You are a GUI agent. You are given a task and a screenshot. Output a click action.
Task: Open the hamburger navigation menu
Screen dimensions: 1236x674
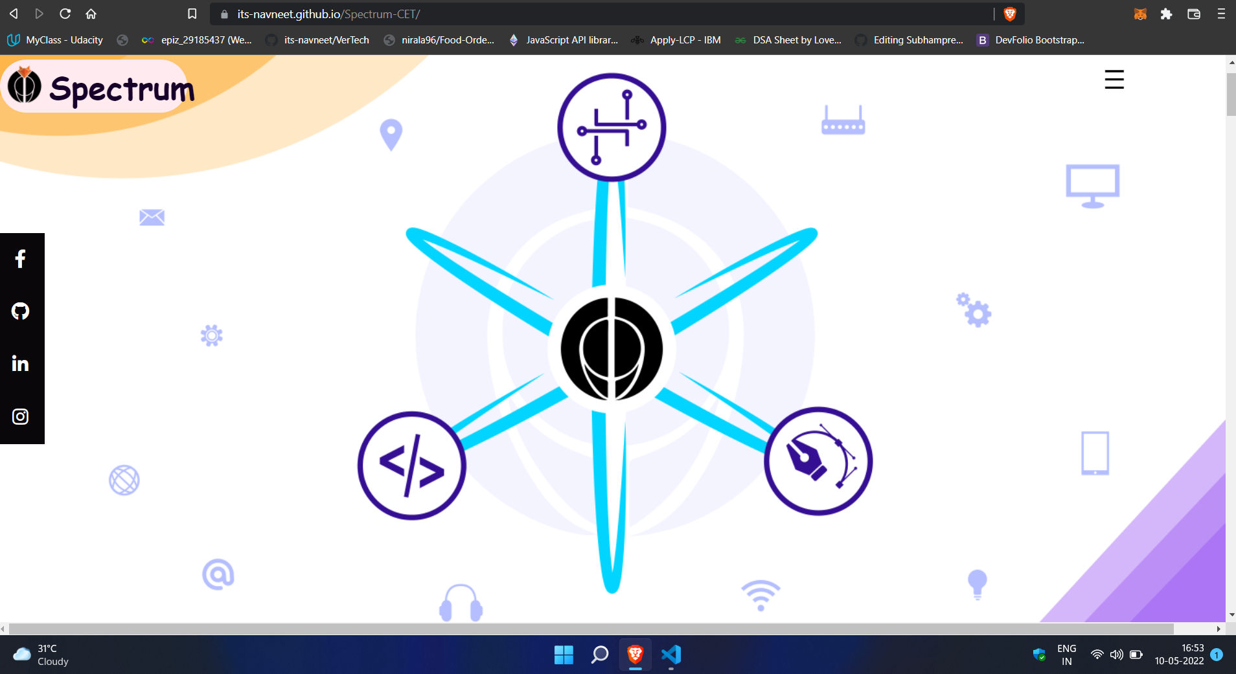1114,80
